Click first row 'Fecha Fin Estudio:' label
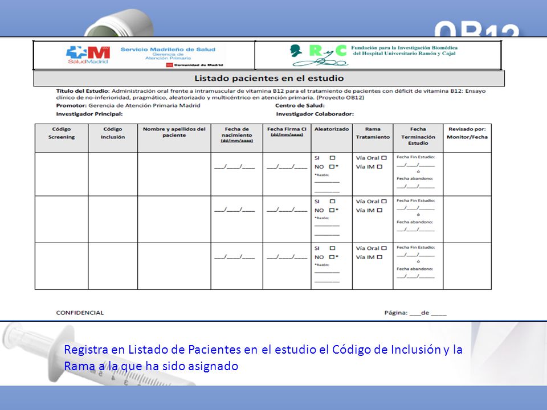Screen dimensions: 547x410 [x=415, y=157]
